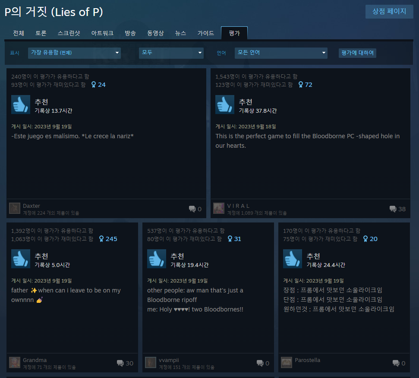This screenshot has height=378, width=419.
Task: Open the comments icon on Grandma's review
Action: pos(120,363)
